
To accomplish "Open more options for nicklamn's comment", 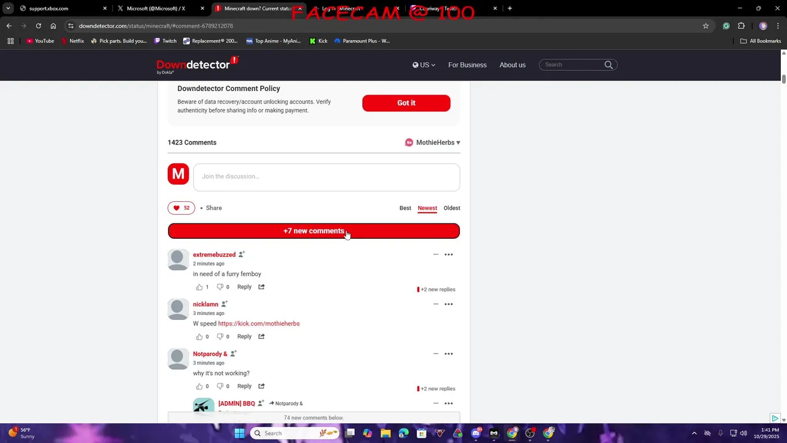I will (449, 304).
